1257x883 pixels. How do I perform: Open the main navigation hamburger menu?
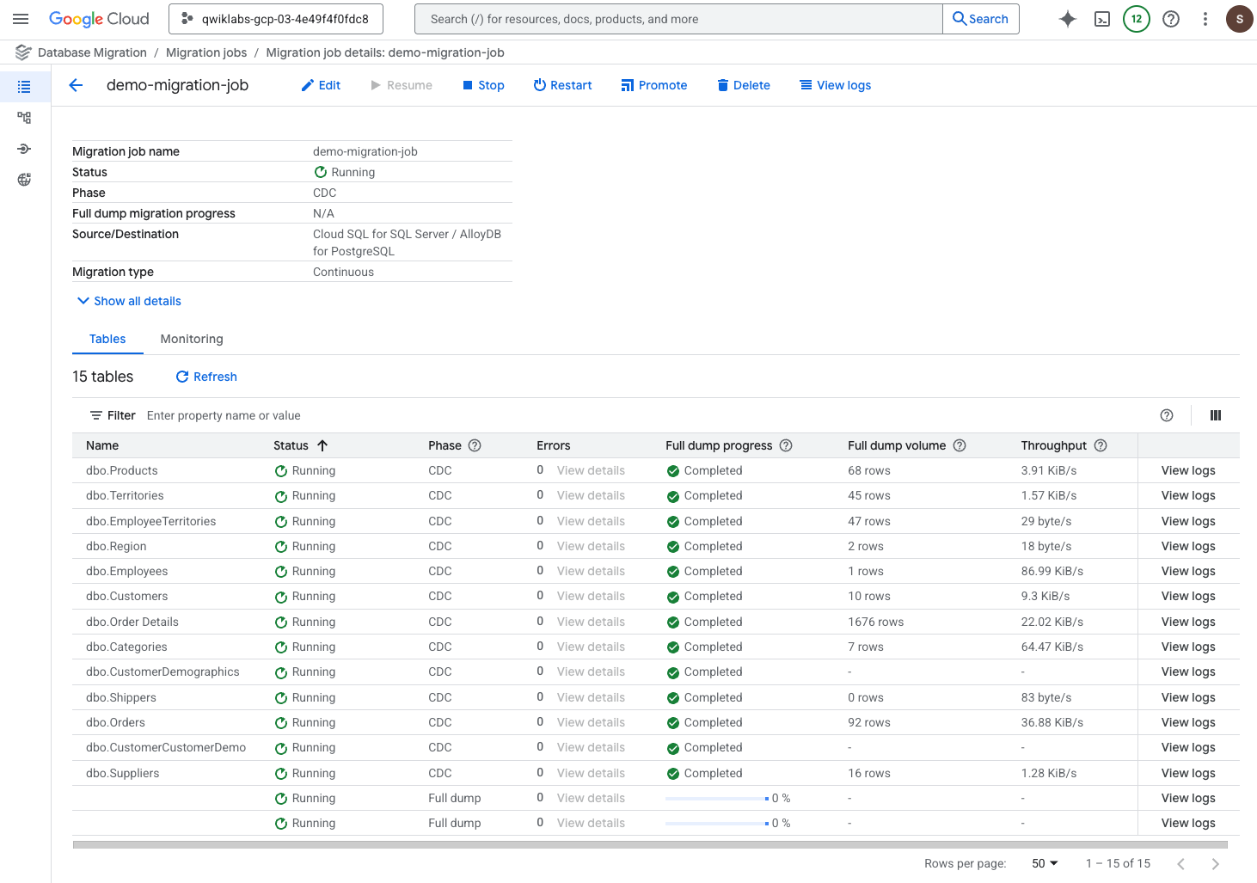(21, 19)
